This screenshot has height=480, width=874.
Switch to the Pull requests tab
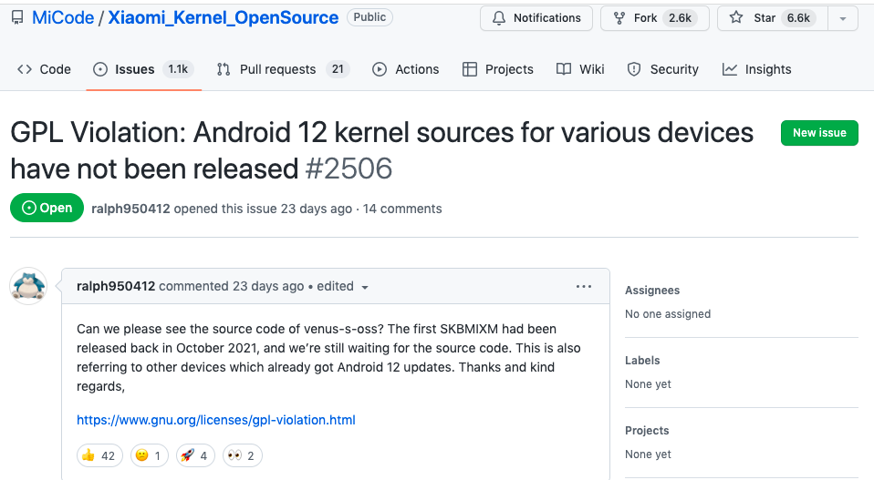point(277,69)
